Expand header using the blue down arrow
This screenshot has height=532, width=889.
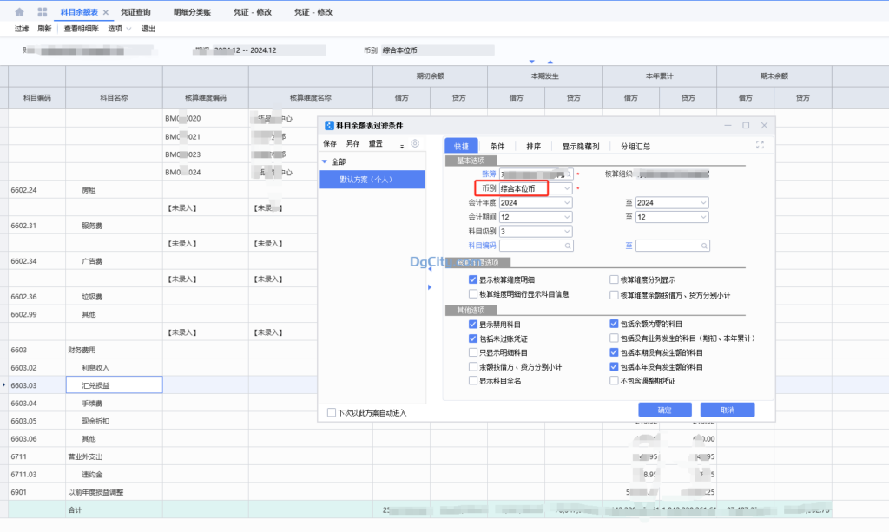[x=532, y=62]
